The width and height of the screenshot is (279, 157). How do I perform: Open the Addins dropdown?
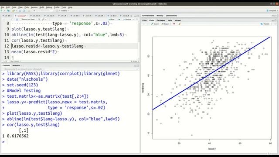tap(65, 10)
